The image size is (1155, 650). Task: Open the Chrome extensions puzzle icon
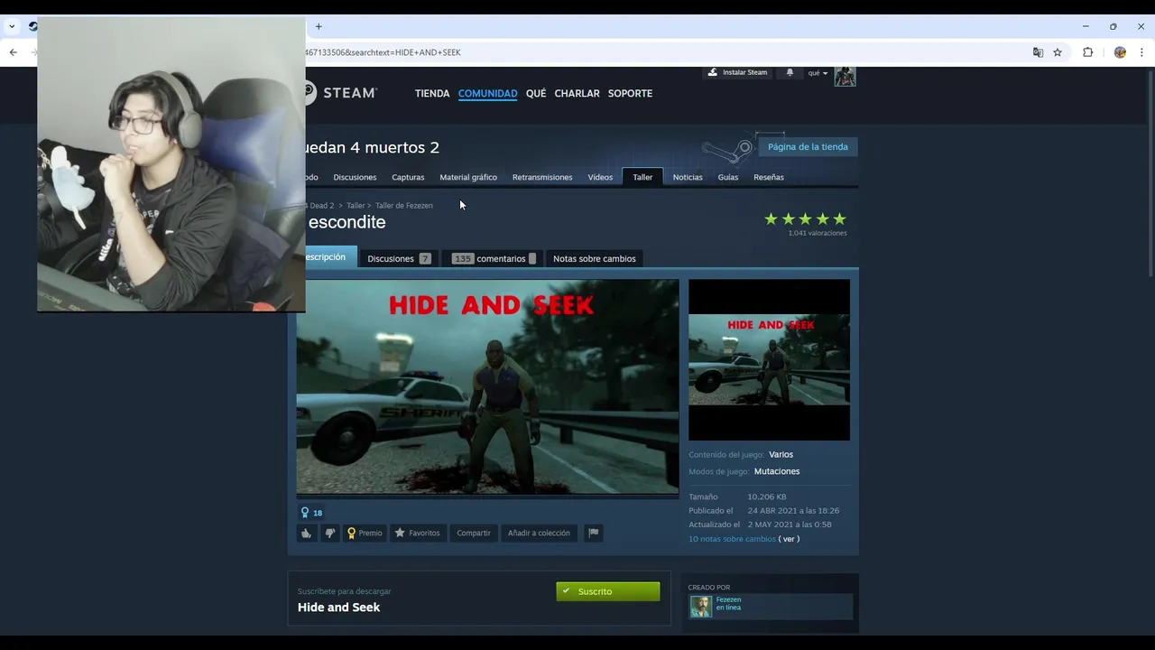[1087, 52]
